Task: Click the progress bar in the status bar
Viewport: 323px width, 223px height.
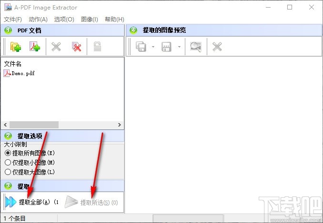Action: pos(188,218)
